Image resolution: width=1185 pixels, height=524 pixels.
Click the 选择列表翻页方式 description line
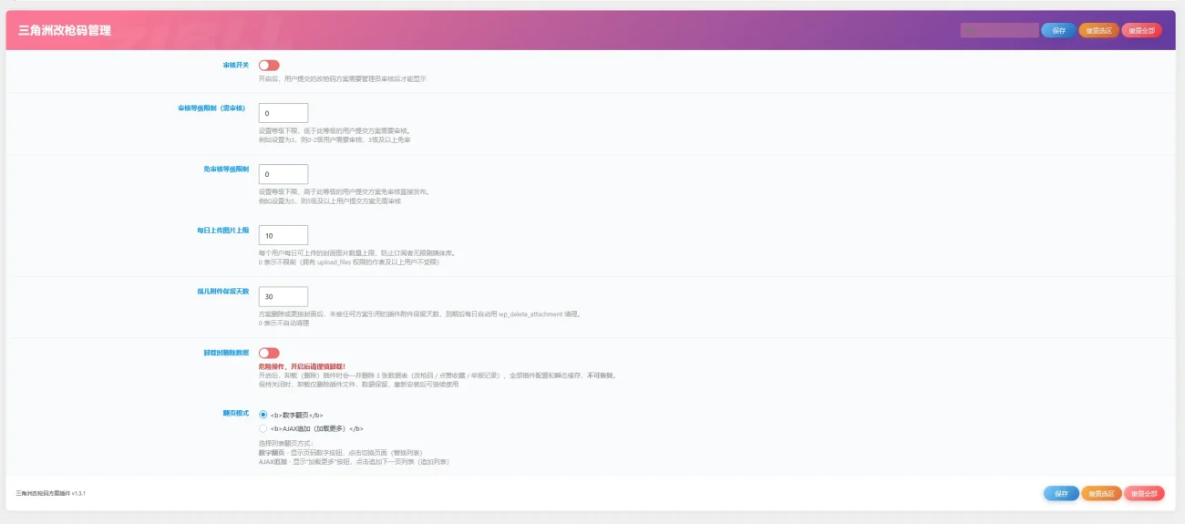click(x=286, y=444)
